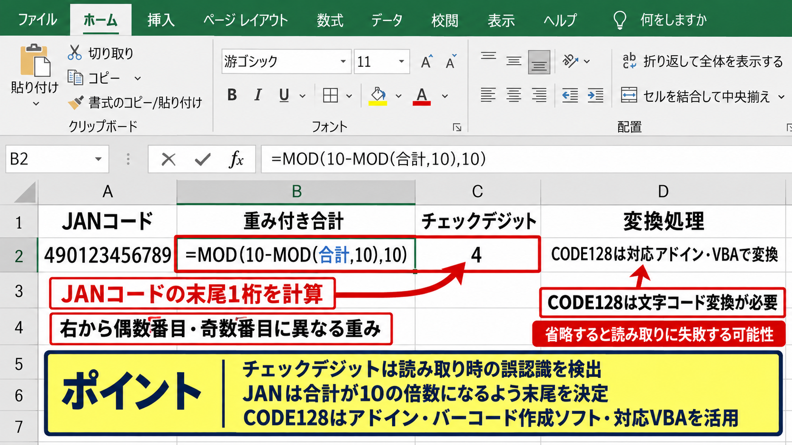Confirm formula with the checkmark icon
This screenshot has width=792, height=445.
203,159
